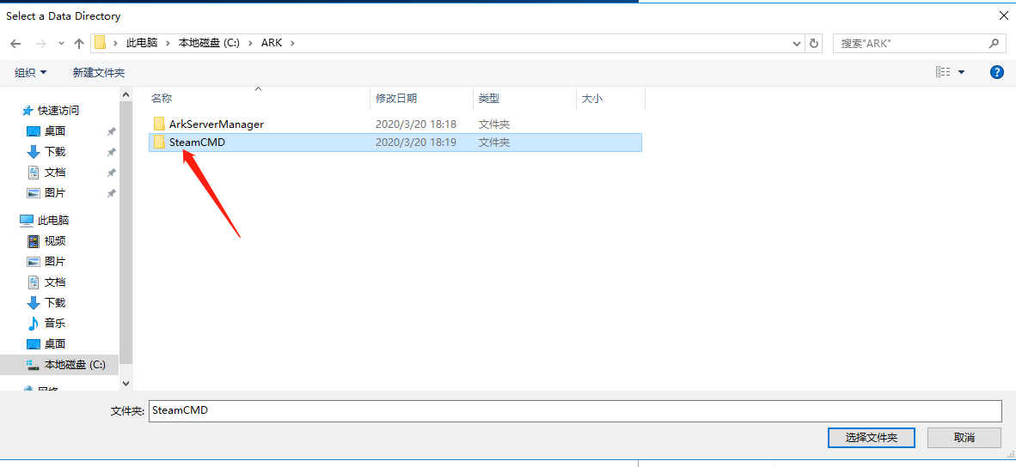Viewport: 1016px width, 467px height.
Task: Click pin icon next to 文档 in quick access
Action: [x=111, y=173]
